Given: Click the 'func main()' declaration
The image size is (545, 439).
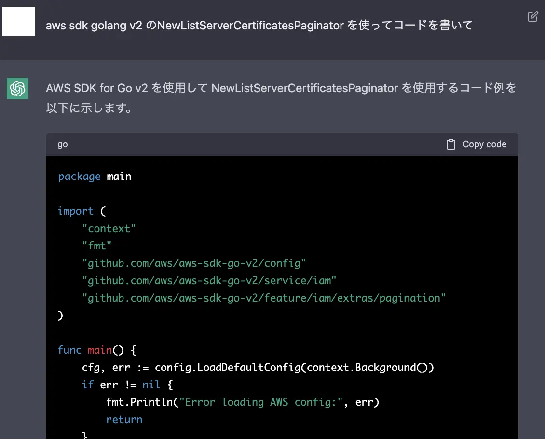Looking at the screenshot, I should click(x=95, y=350).
